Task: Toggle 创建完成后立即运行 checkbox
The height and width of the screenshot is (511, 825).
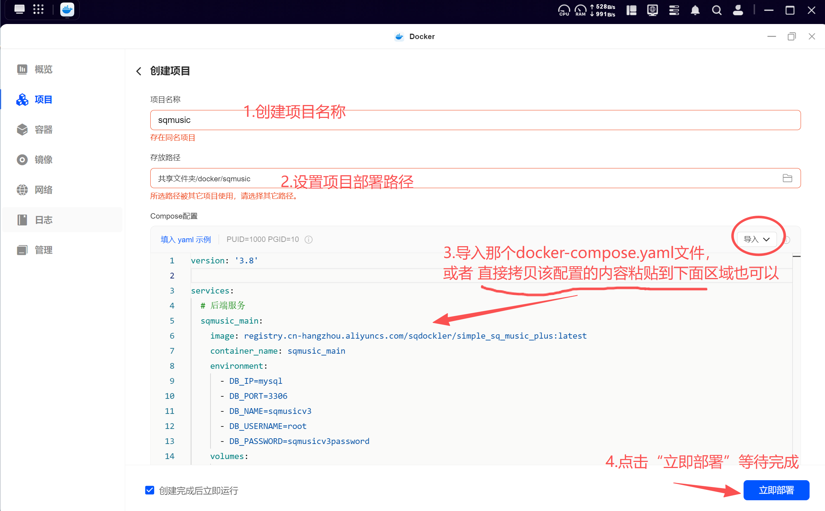Action: coord(150,490)
